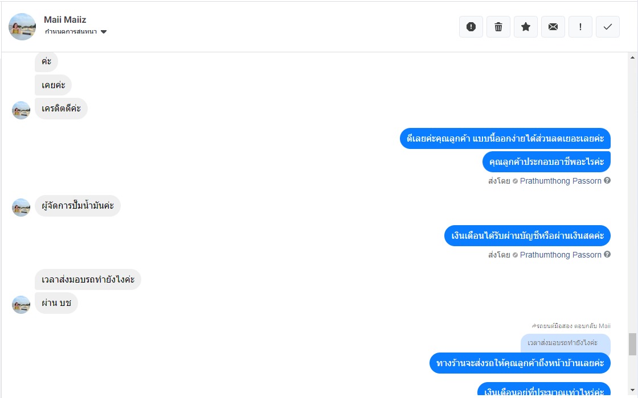Mark conversation done with checkmark icon
Viewport: 638px width, 398px height.
pos(607,27)
